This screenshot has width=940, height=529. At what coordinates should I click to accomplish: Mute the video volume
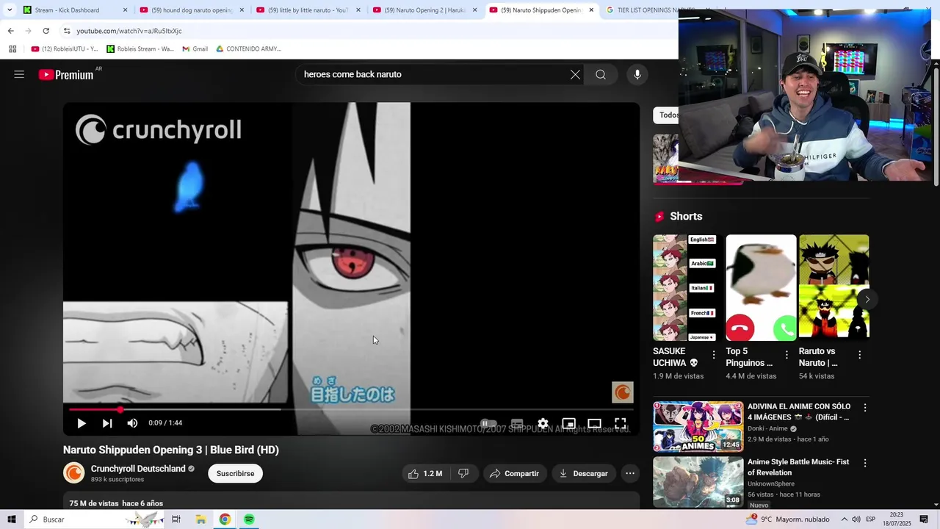[132, 423]
